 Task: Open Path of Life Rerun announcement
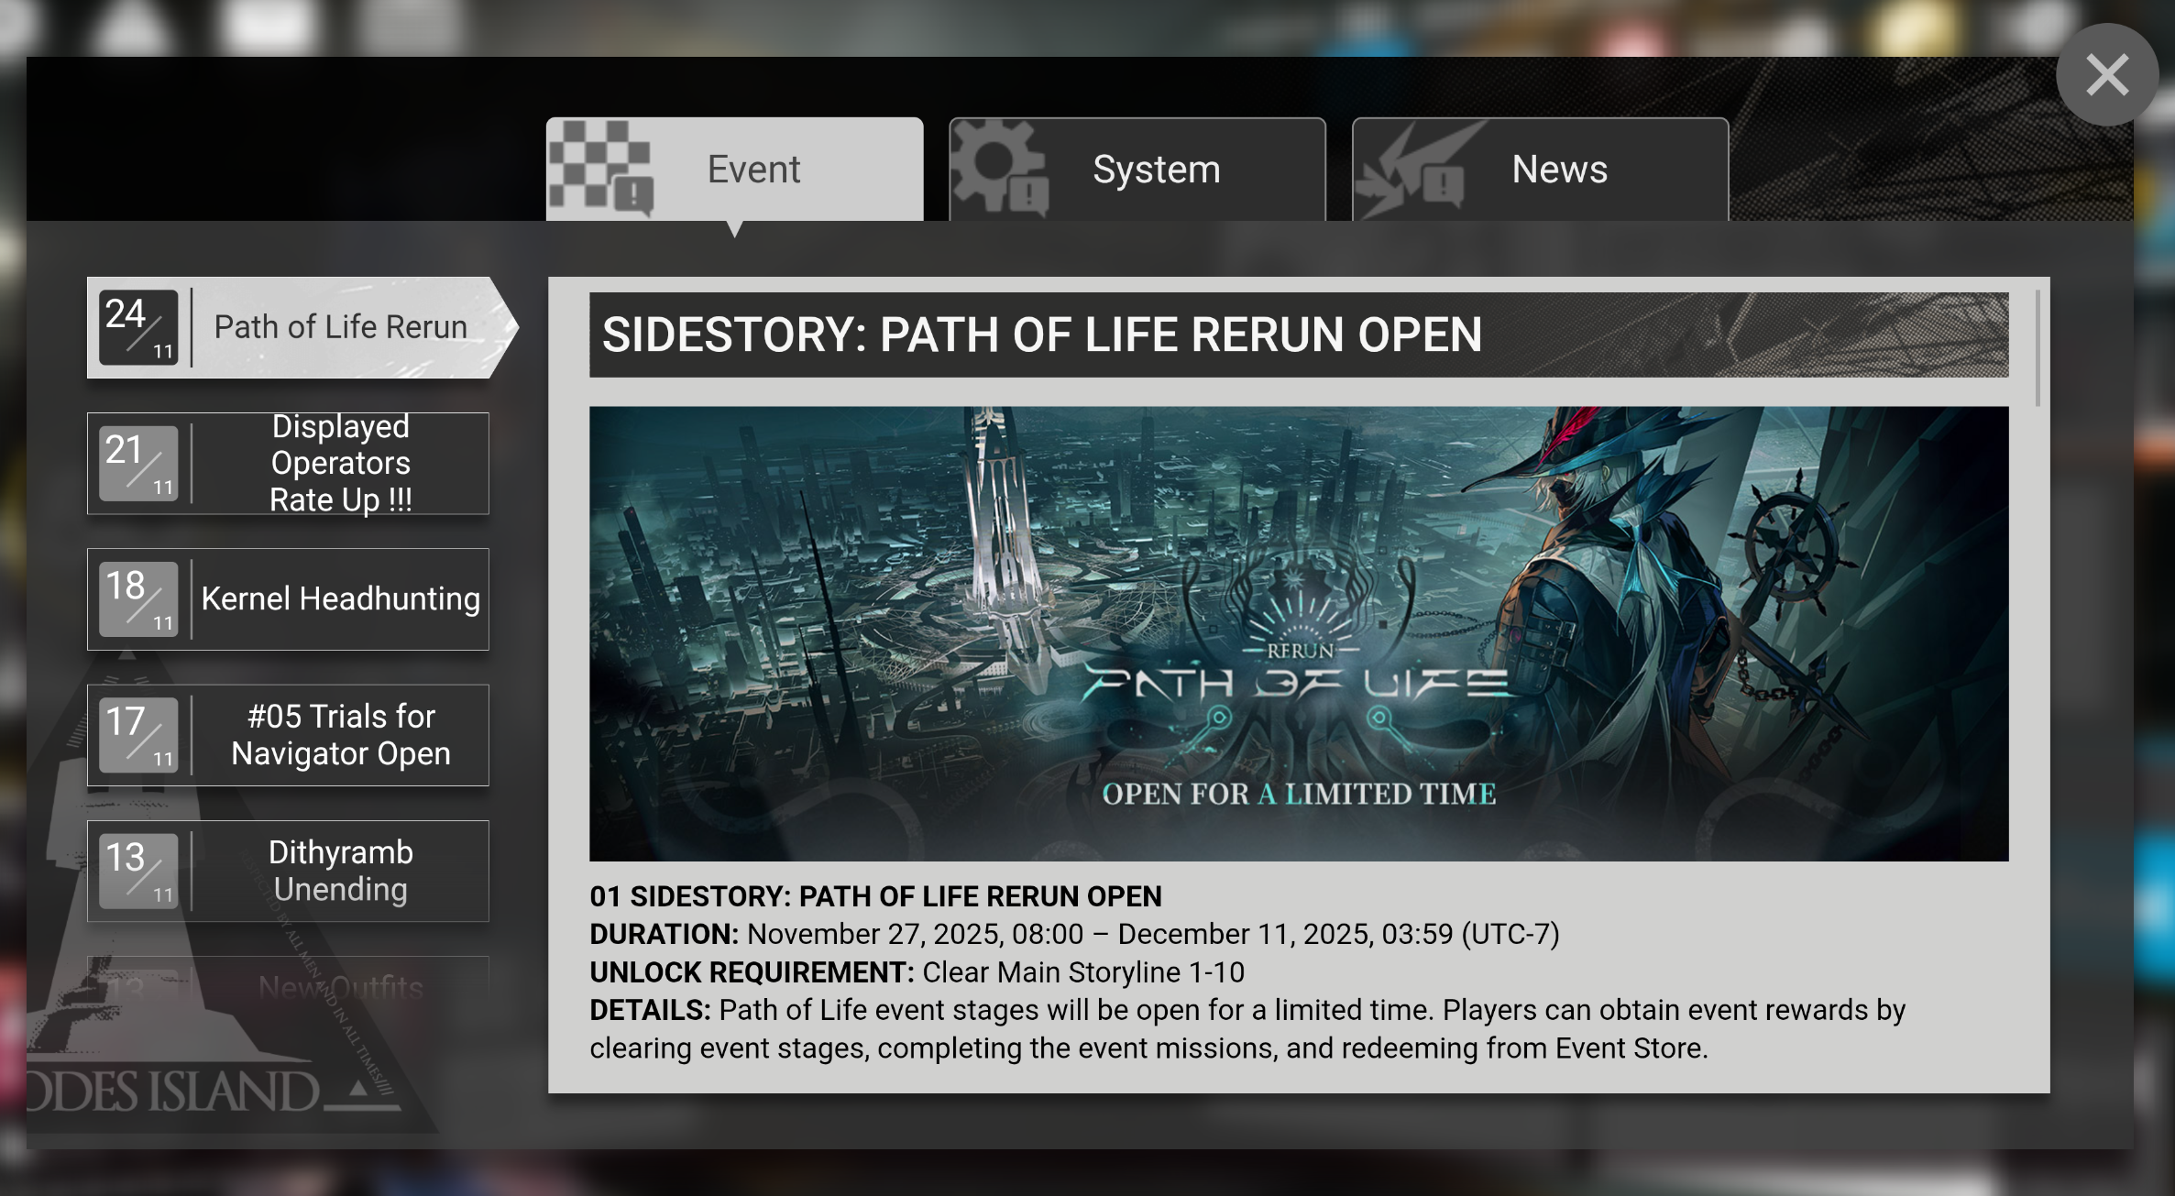(x=340, y=327)
